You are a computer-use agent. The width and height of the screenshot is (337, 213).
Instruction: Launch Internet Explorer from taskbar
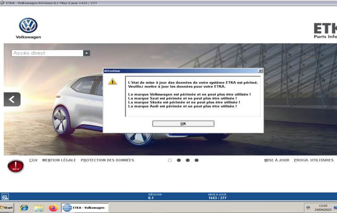[x=24, y=208]
